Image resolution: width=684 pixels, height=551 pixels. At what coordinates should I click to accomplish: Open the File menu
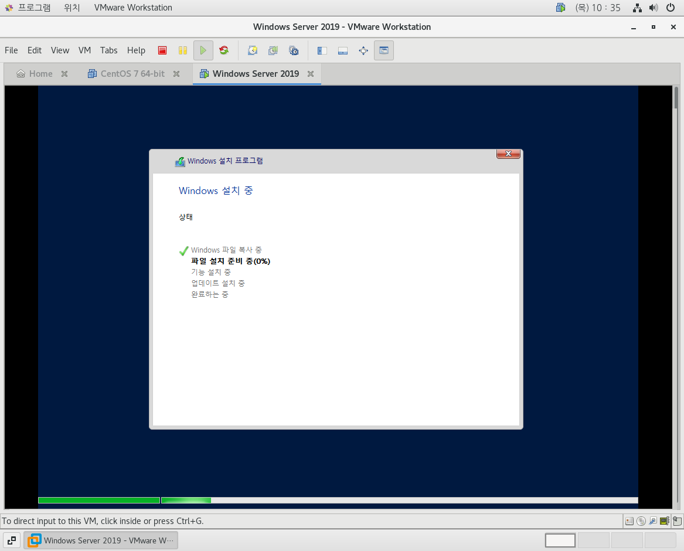pyautogui.click(x=11, y=50)
